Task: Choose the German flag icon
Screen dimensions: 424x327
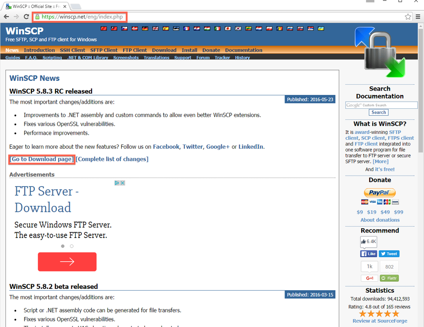Action: pos(145,28)
